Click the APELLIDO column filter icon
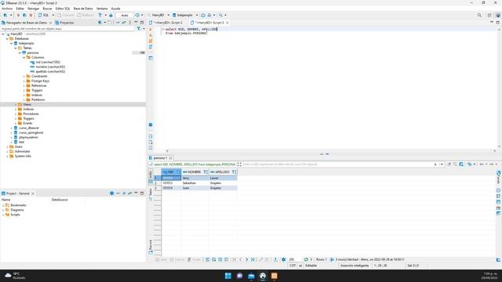The image size is (502, 282). coord(234,172)
